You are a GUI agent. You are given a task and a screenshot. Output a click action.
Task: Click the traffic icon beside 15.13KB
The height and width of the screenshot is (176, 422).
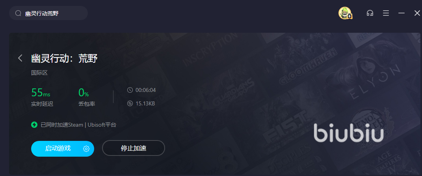point(130,103)
